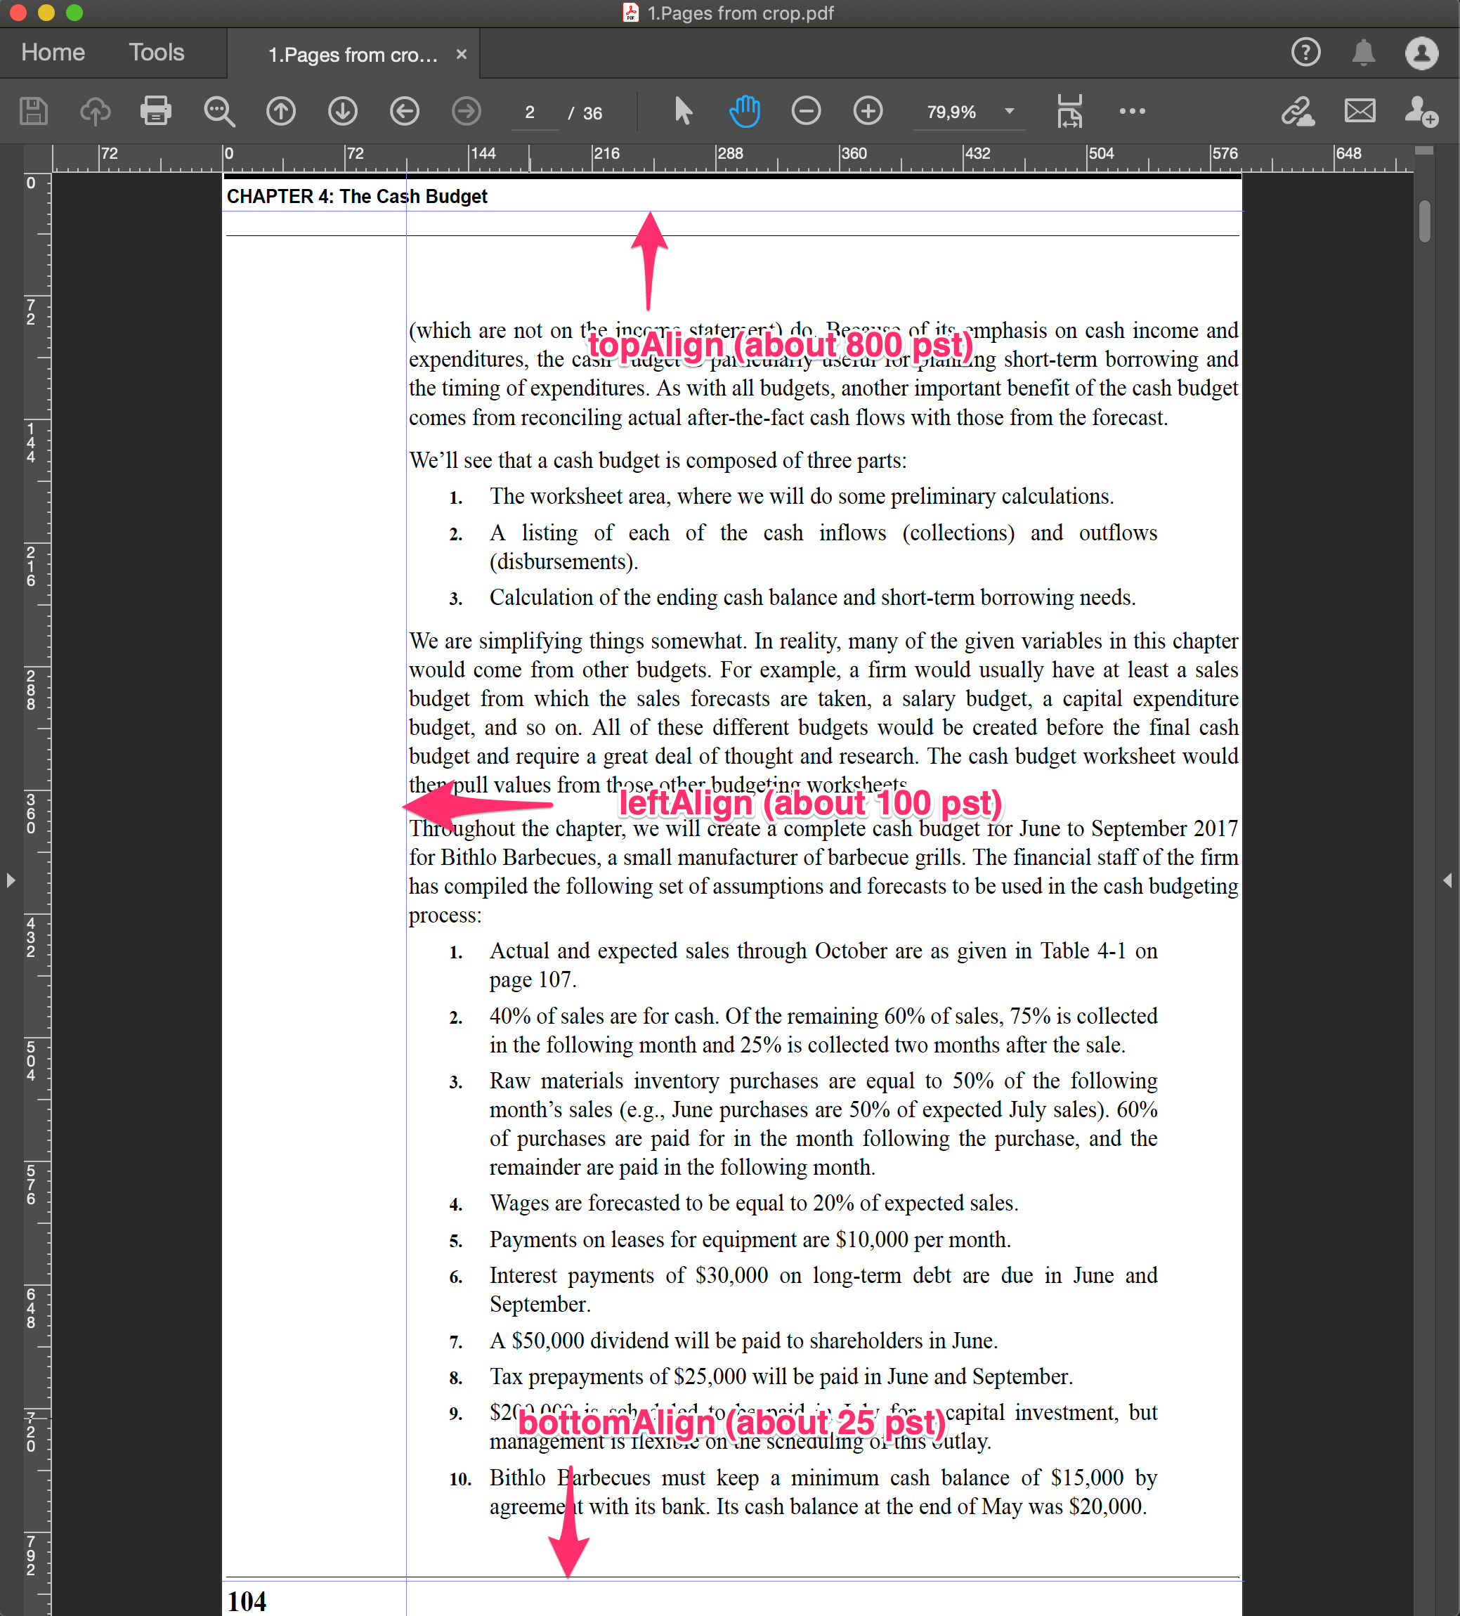1460x1616 pixels.
Task: Zoom out with the minus icon
Action: [x=806, y=112]
